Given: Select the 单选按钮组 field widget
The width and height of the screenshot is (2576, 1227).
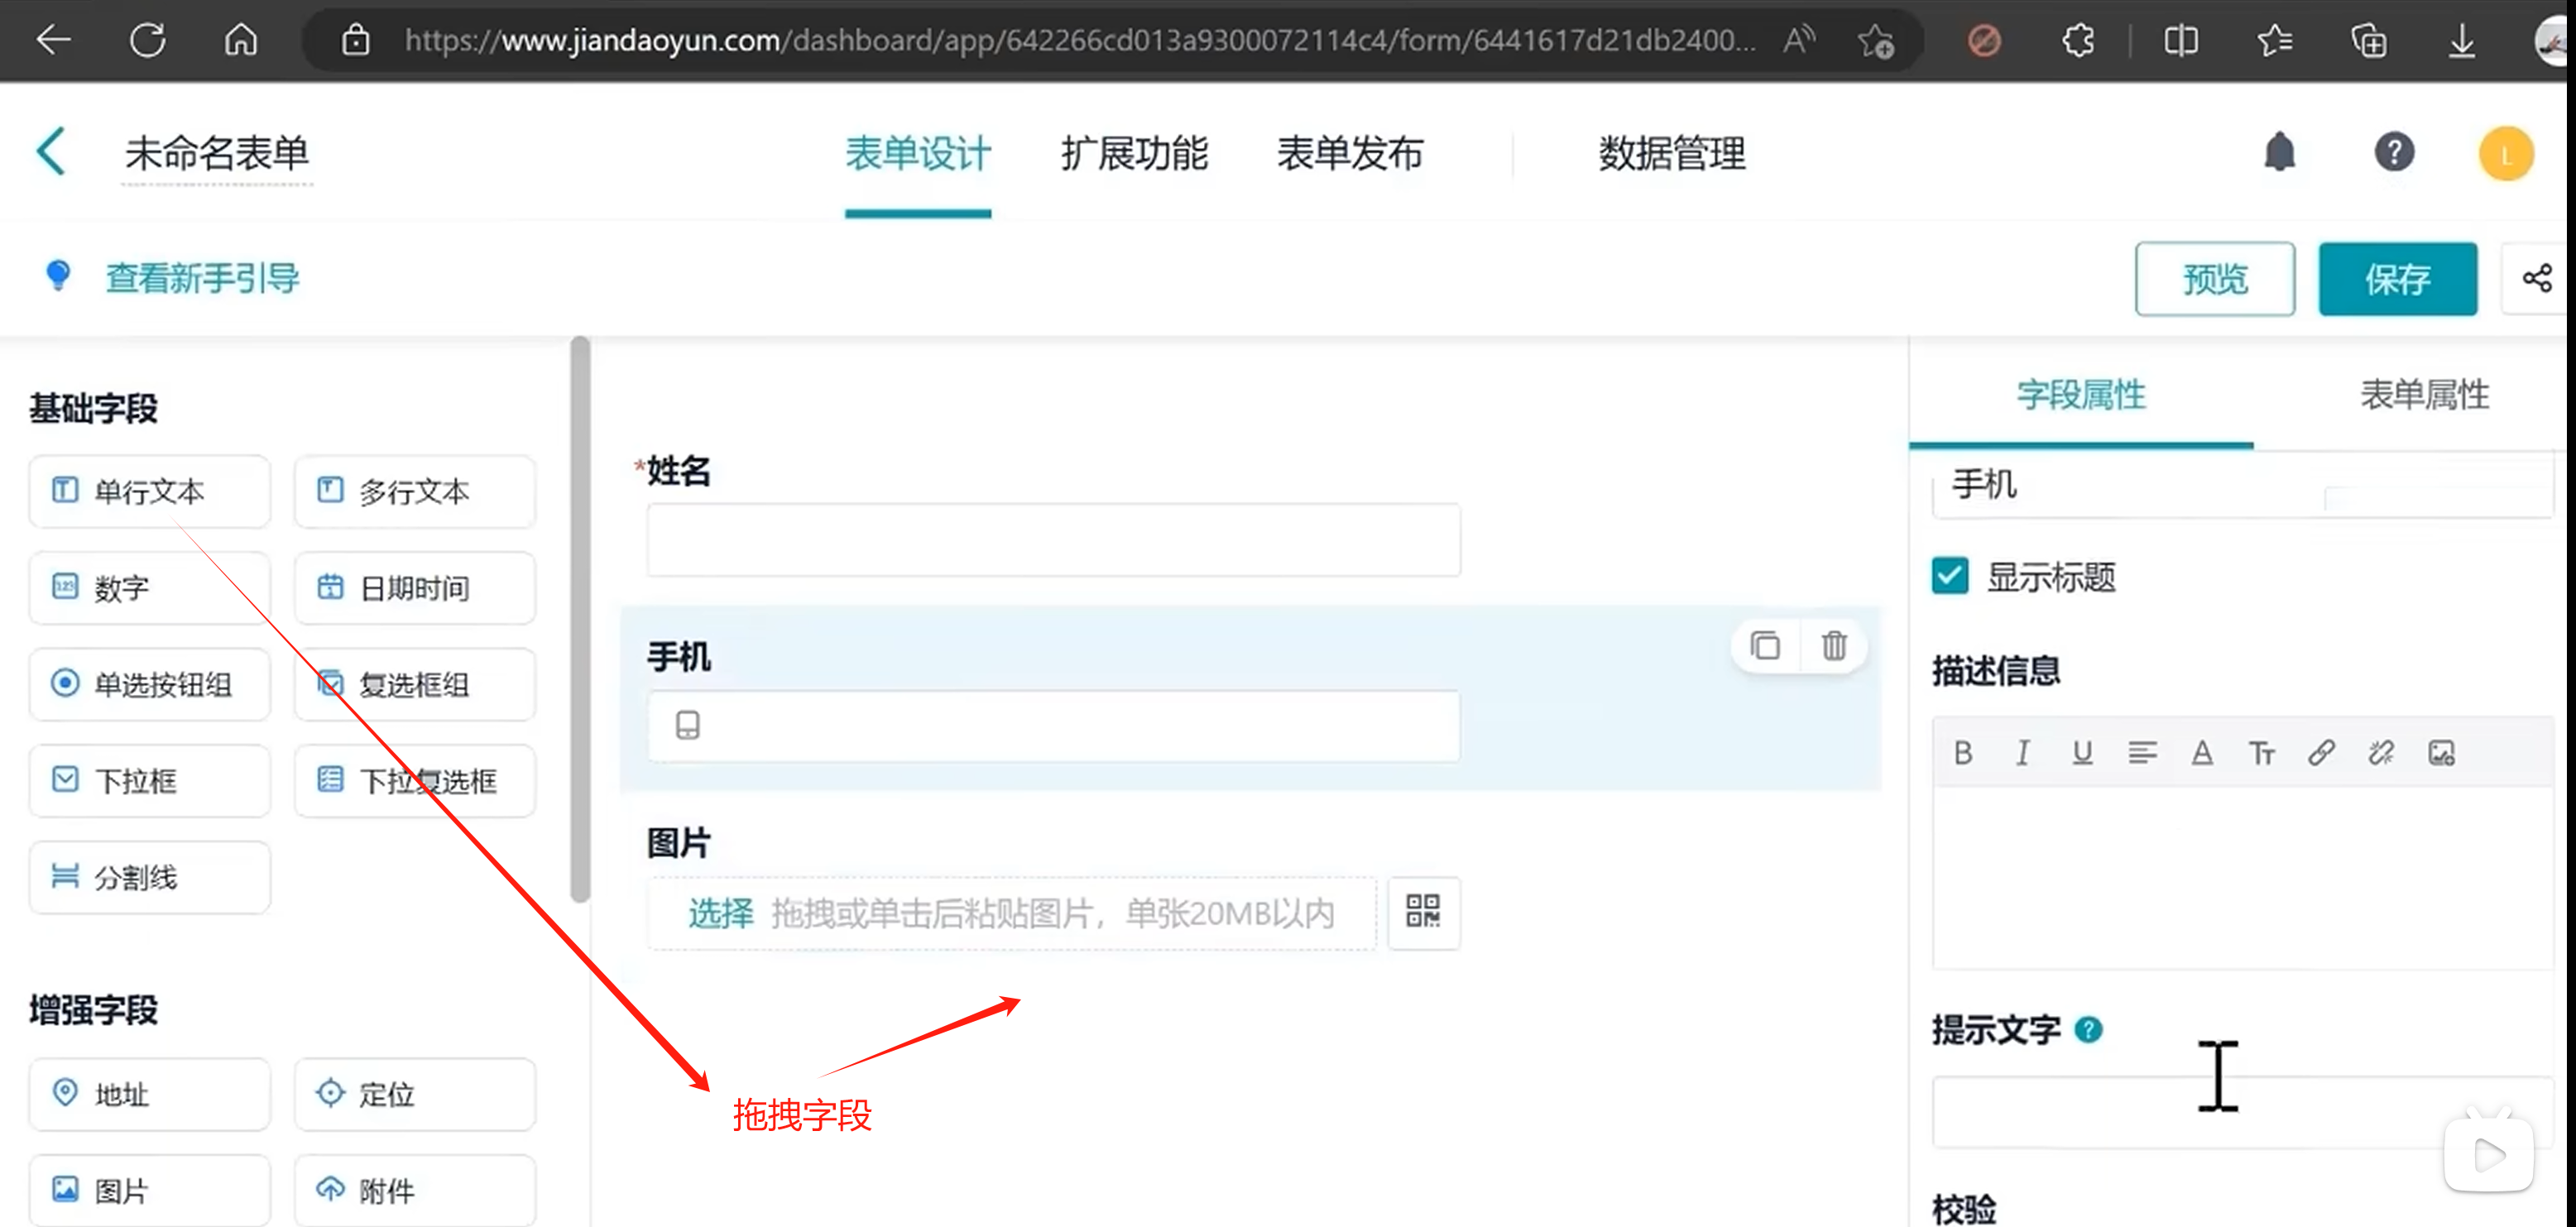Looking at the screenshot, I should 150,684.
